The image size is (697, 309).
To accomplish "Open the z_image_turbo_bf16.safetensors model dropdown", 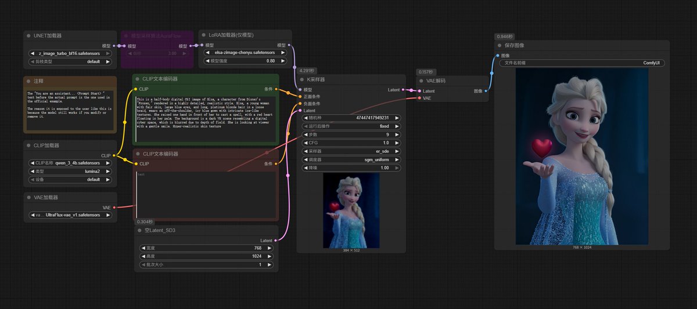I will pos(69,53).
